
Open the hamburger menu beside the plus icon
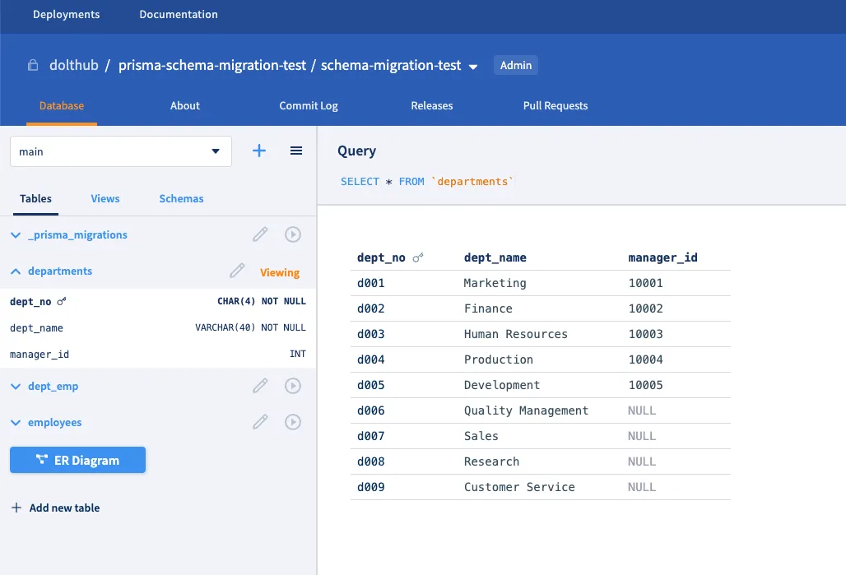[296, 151]
